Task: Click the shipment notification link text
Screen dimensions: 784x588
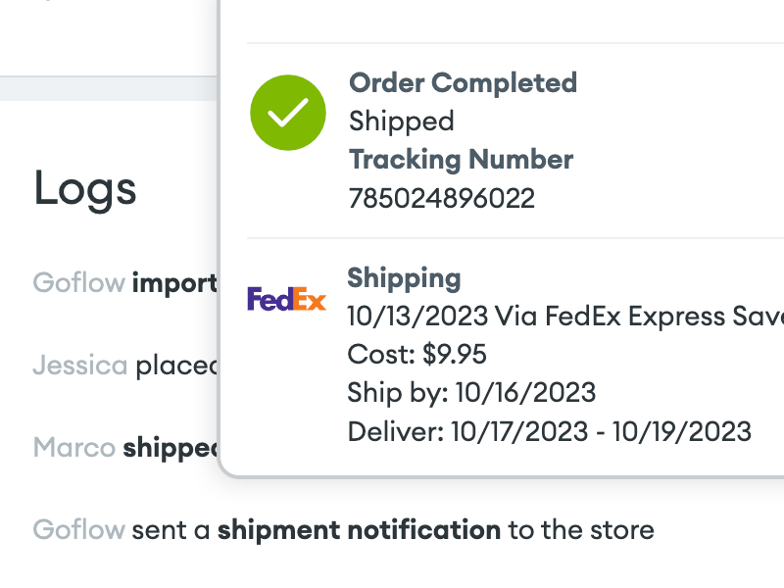Action: click(x=359, y=530)
